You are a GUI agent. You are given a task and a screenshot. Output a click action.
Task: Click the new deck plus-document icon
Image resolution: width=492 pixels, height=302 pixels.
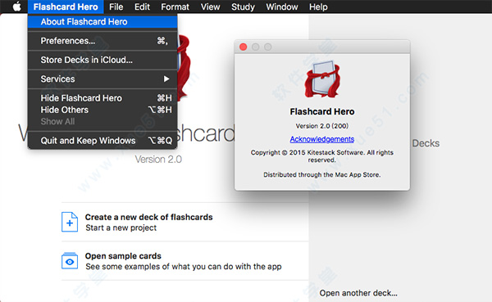pos(70,222)
